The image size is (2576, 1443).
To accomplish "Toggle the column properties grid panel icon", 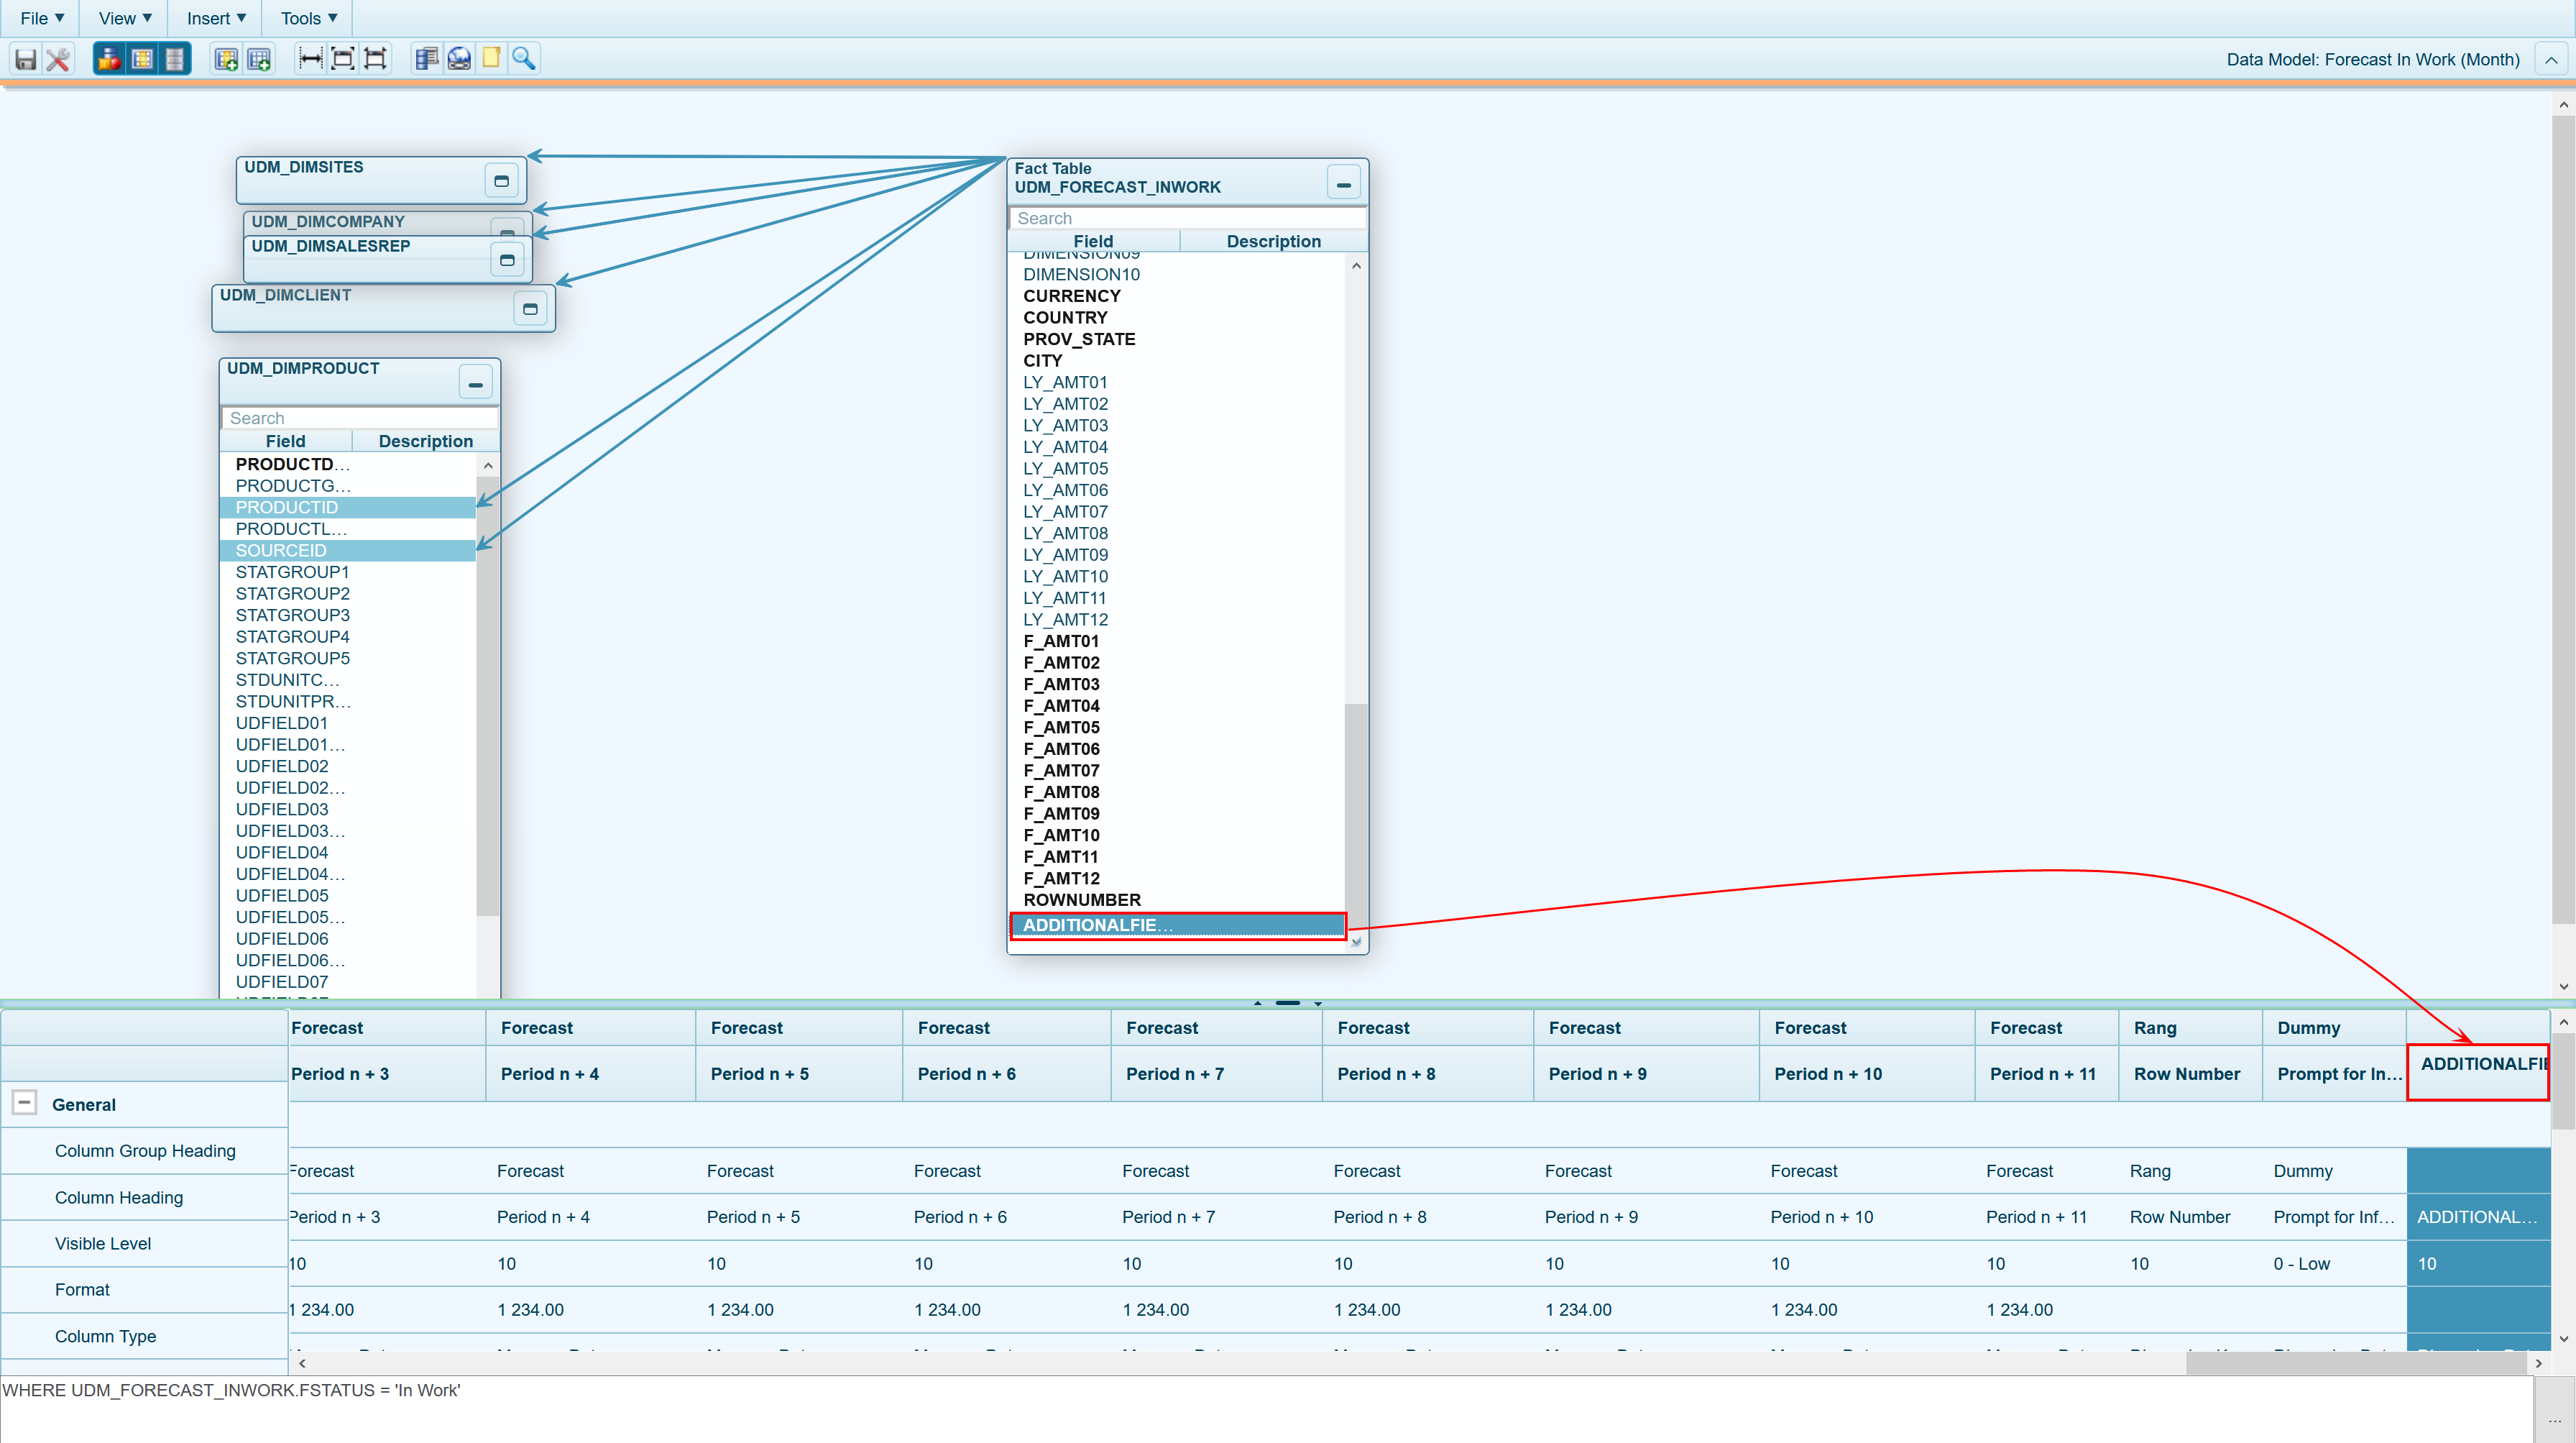I will tap(142, 59).
